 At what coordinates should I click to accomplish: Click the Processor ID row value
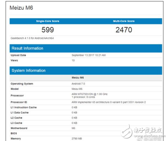click(x=109, y=102)
